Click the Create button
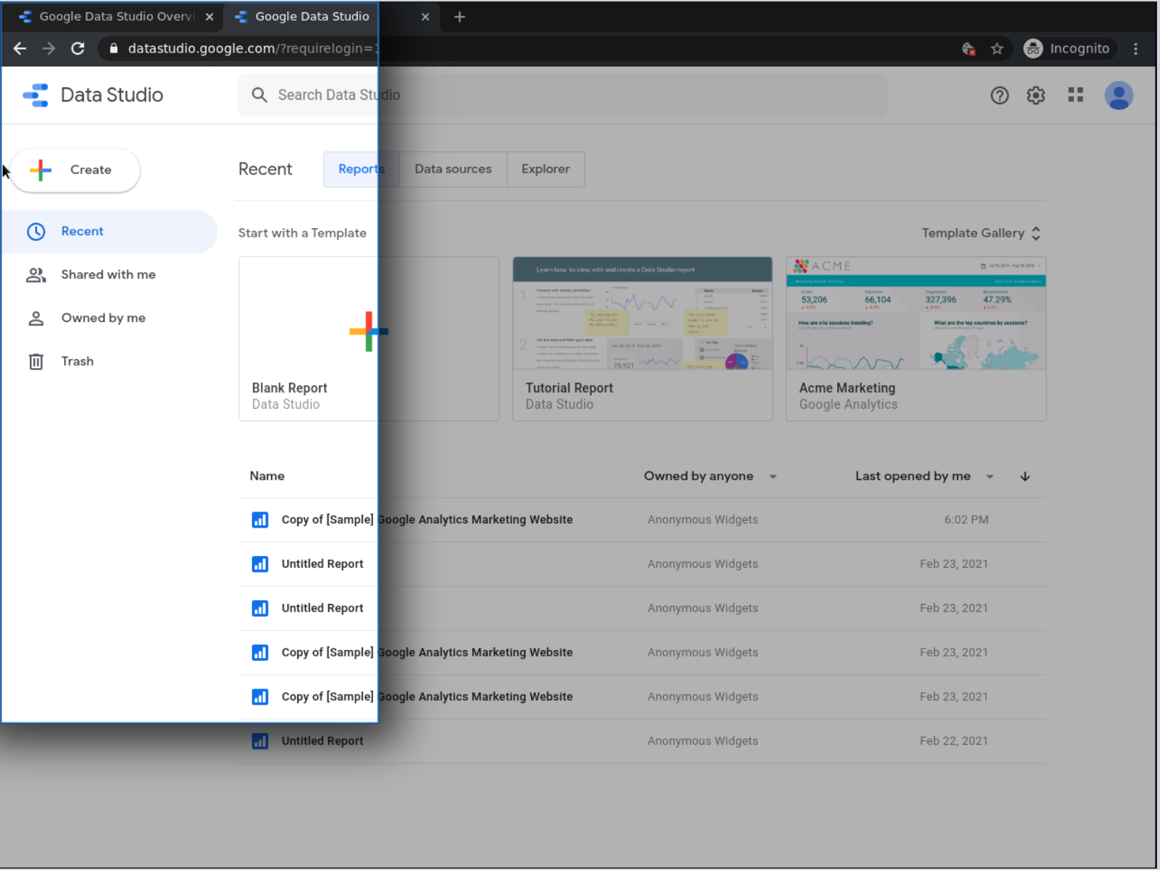The height and width of the screenshot is (870, 1160). [x=75, y=171]
